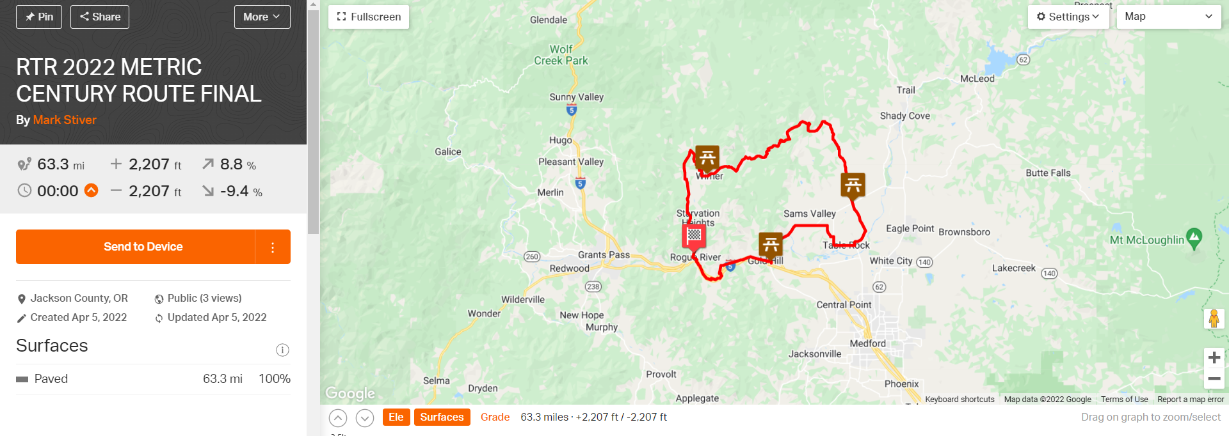Open the Surfaces info icon
The image size is (1229, 436).
(x=282, y=350)
